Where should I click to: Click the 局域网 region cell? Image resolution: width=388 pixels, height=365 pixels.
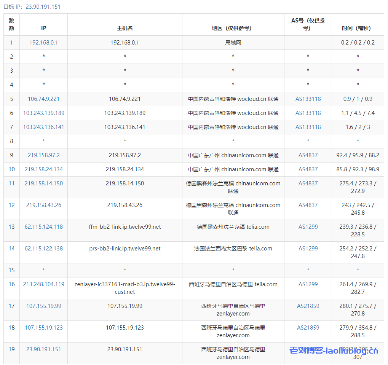[x=233, y=43]
